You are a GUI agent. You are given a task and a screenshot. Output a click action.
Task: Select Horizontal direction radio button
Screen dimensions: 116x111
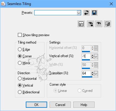click(20, 79)
